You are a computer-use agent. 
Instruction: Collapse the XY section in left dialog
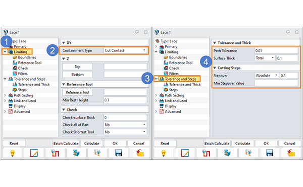pyautogui.click(x=64, y=43)
